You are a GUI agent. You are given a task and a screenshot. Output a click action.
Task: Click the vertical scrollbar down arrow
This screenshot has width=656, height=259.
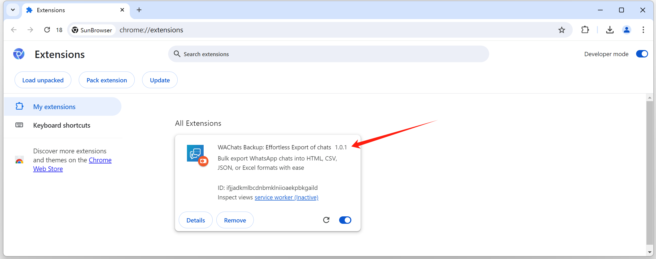[650, 252]
